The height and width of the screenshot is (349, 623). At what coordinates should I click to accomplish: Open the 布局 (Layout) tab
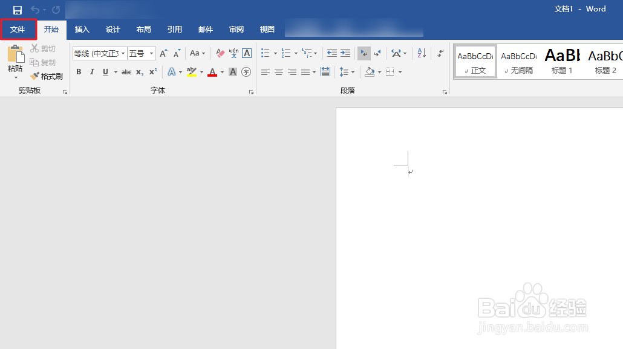[143, 30]
